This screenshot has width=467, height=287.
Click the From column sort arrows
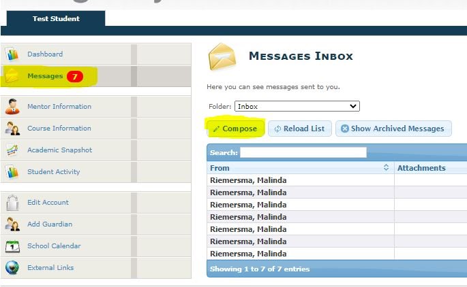point(386,167)
